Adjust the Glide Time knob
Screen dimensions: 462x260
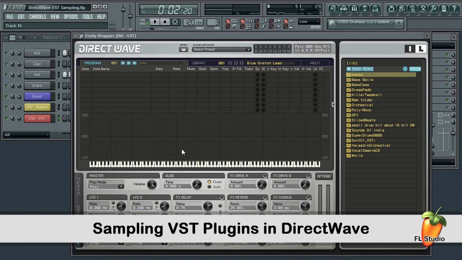(x=197, y=185)
